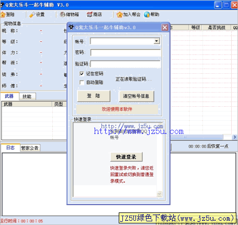Click the main window title bar app icon
The width and height of the screenshot is (238, 225).
coord(2,5)
